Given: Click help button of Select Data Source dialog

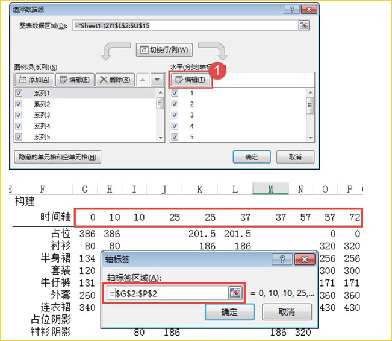Looking at the screenshot, I should click(291, 10).
